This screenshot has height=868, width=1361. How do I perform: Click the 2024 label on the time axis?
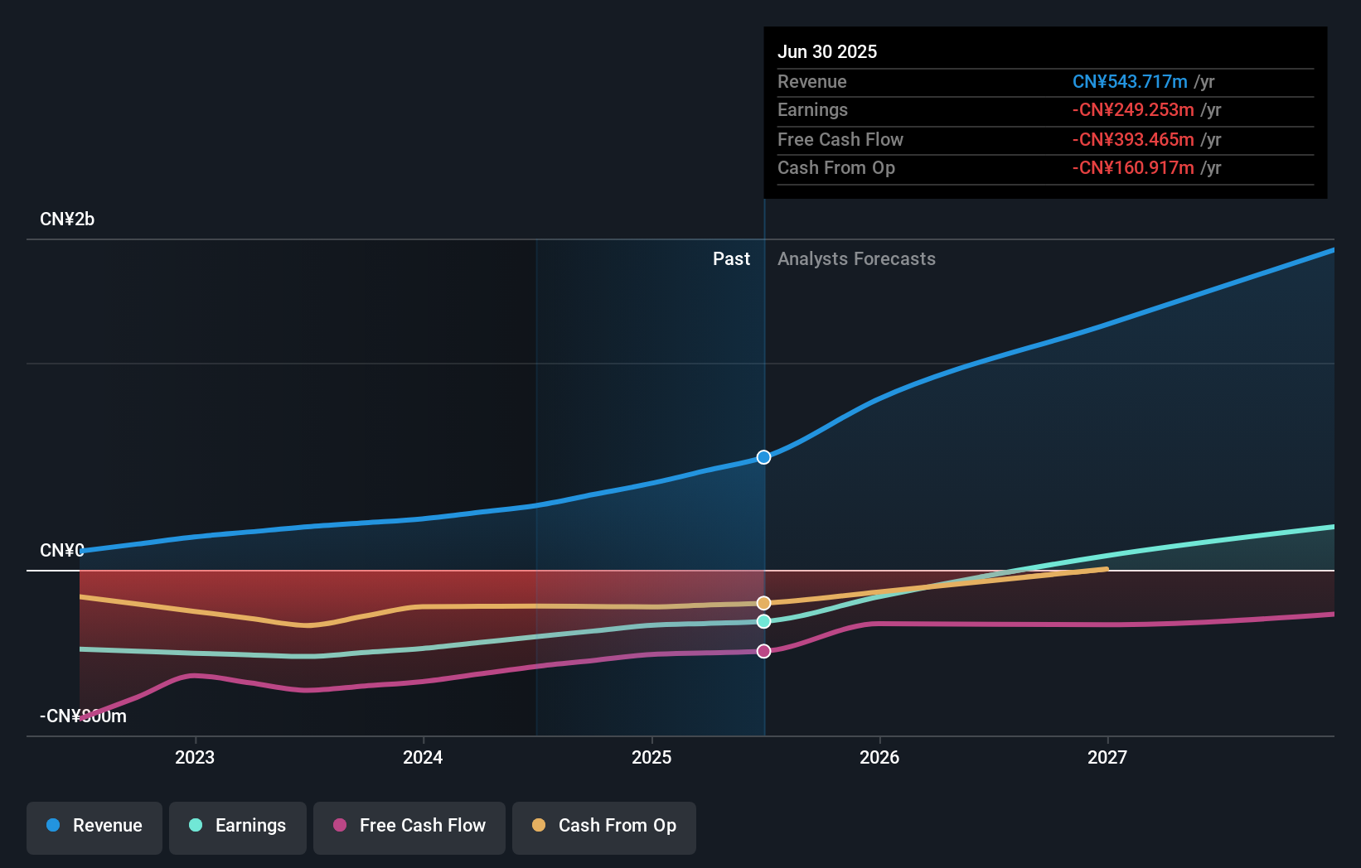[423, 756]
